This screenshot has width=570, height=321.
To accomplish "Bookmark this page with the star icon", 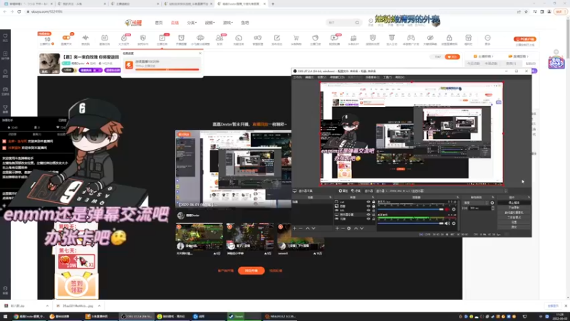I will click(x=526, y=11).
